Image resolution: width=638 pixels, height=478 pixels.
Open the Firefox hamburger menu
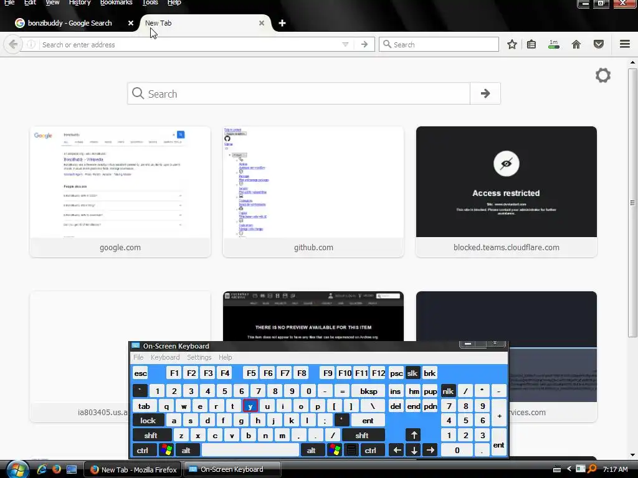(625, 44)
